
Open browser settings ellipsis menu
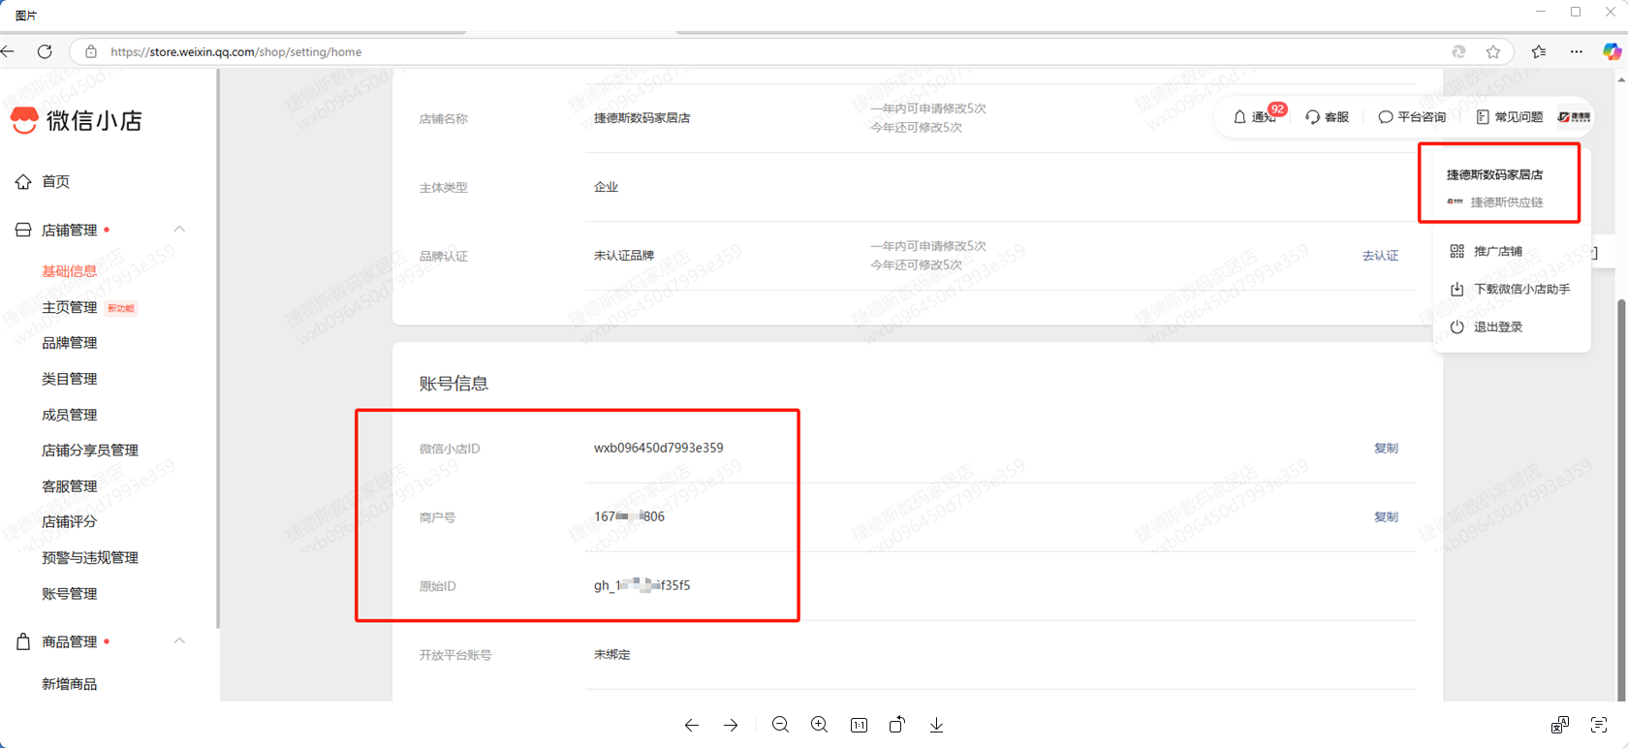(x=1577, y=52)
